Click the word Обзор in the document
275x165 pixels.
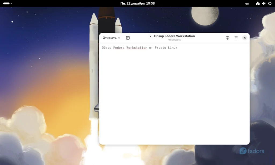pos(106,48)
